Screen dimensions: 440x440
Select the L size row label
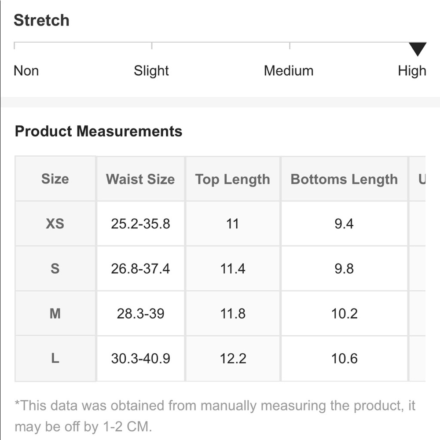click(55, 358)
